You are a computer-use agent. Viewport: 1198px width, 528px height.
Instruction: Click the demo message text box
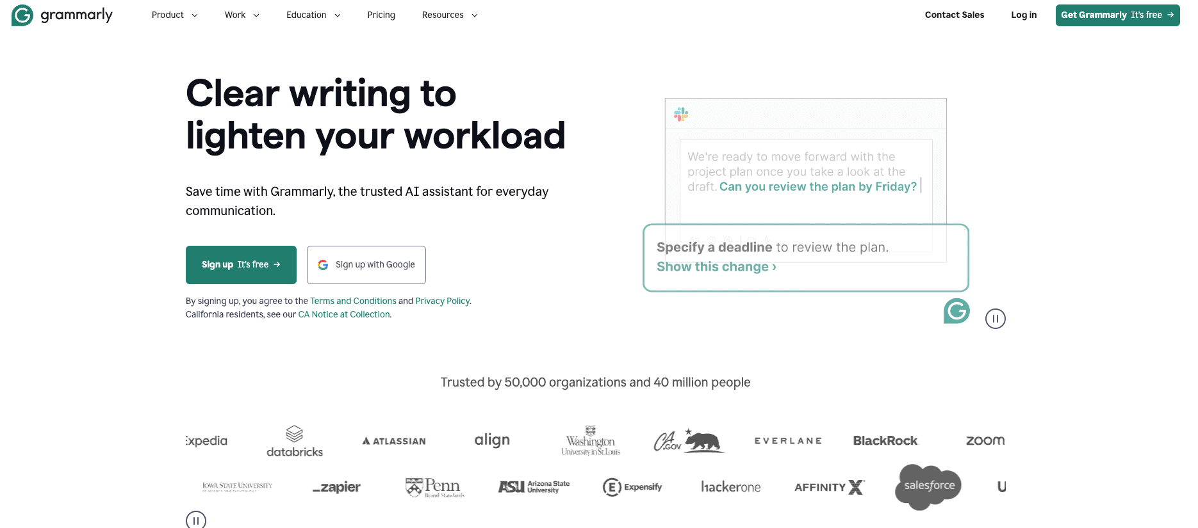806,195
